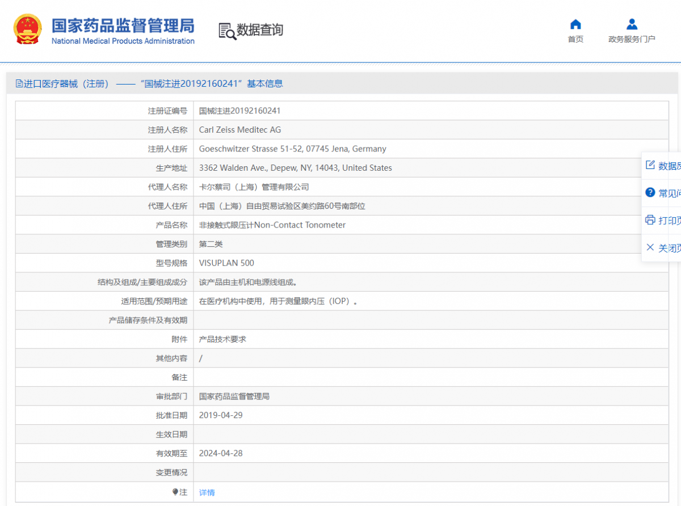Click the 首页 label
Image resolution: width=681 pixels, height=506 pixels.
pos(575,39)
